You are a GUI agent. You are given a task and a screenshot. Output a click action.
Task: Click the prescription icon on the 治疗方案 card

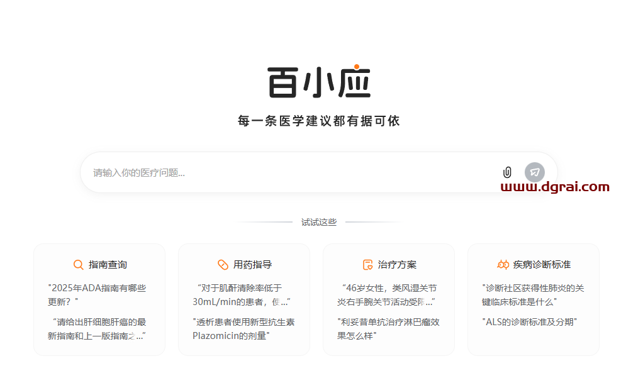(367, 264)
